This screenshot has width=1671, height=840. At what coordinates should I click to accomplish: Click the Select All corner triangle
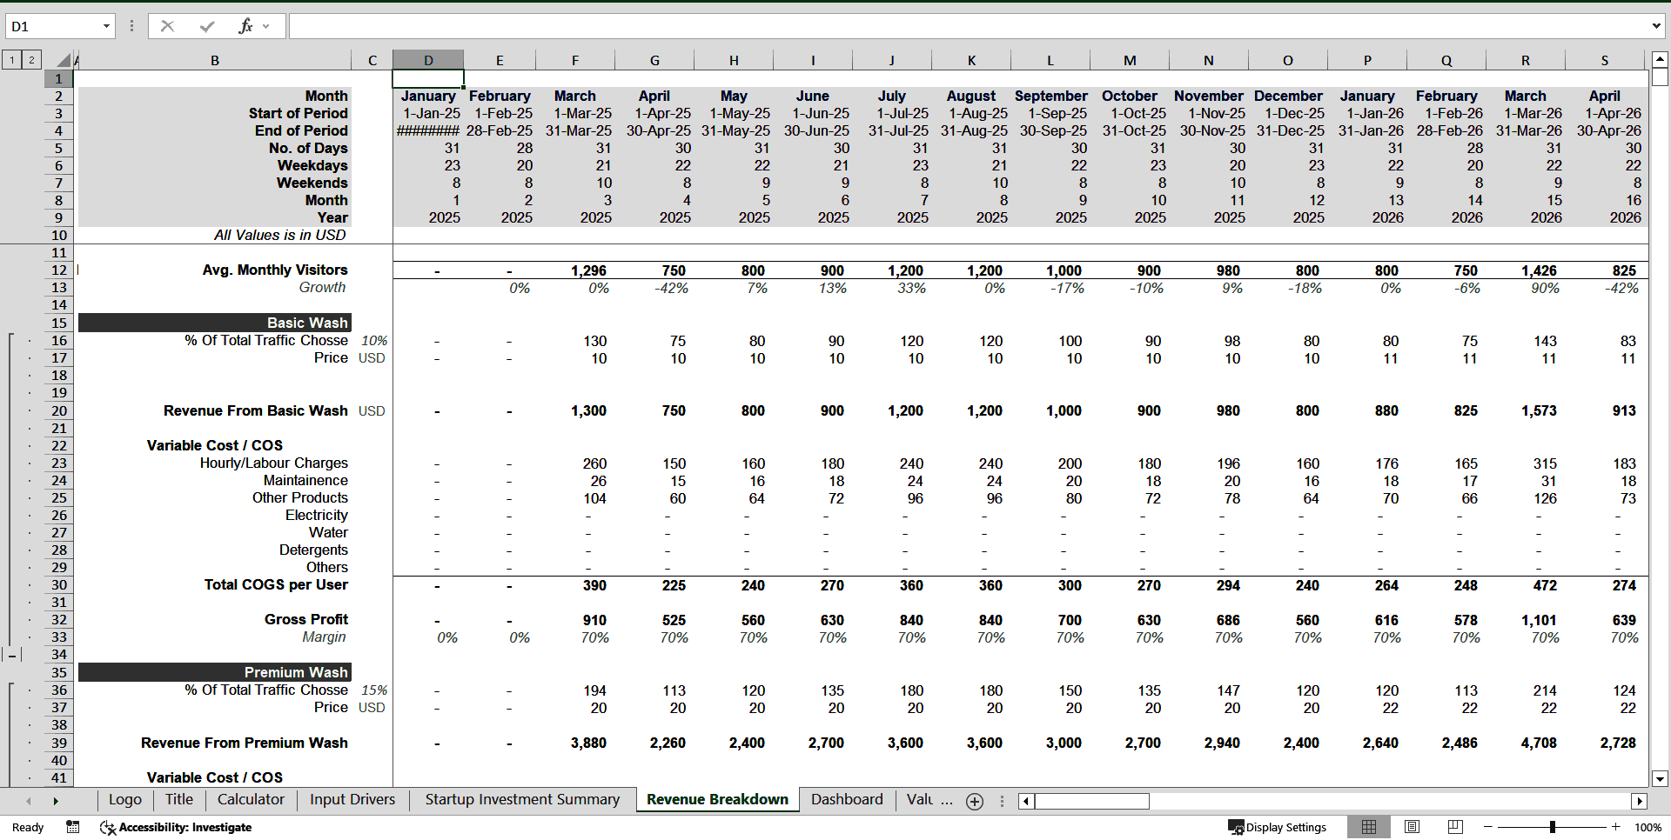pos(63,60)
